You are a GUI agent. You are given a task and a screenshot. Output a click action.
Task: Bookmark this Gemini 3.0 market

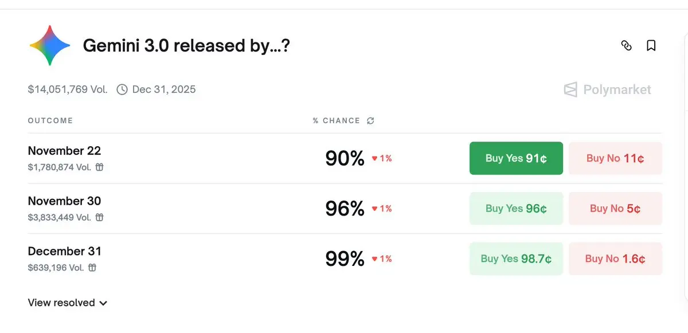point(651,46)
